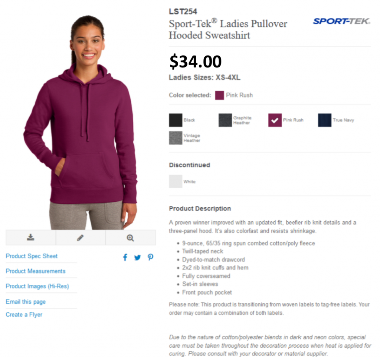Viewport: 380px width, 357px height.
Task: Open Product Images (Hi-Res) link
Action: point(37,286)
